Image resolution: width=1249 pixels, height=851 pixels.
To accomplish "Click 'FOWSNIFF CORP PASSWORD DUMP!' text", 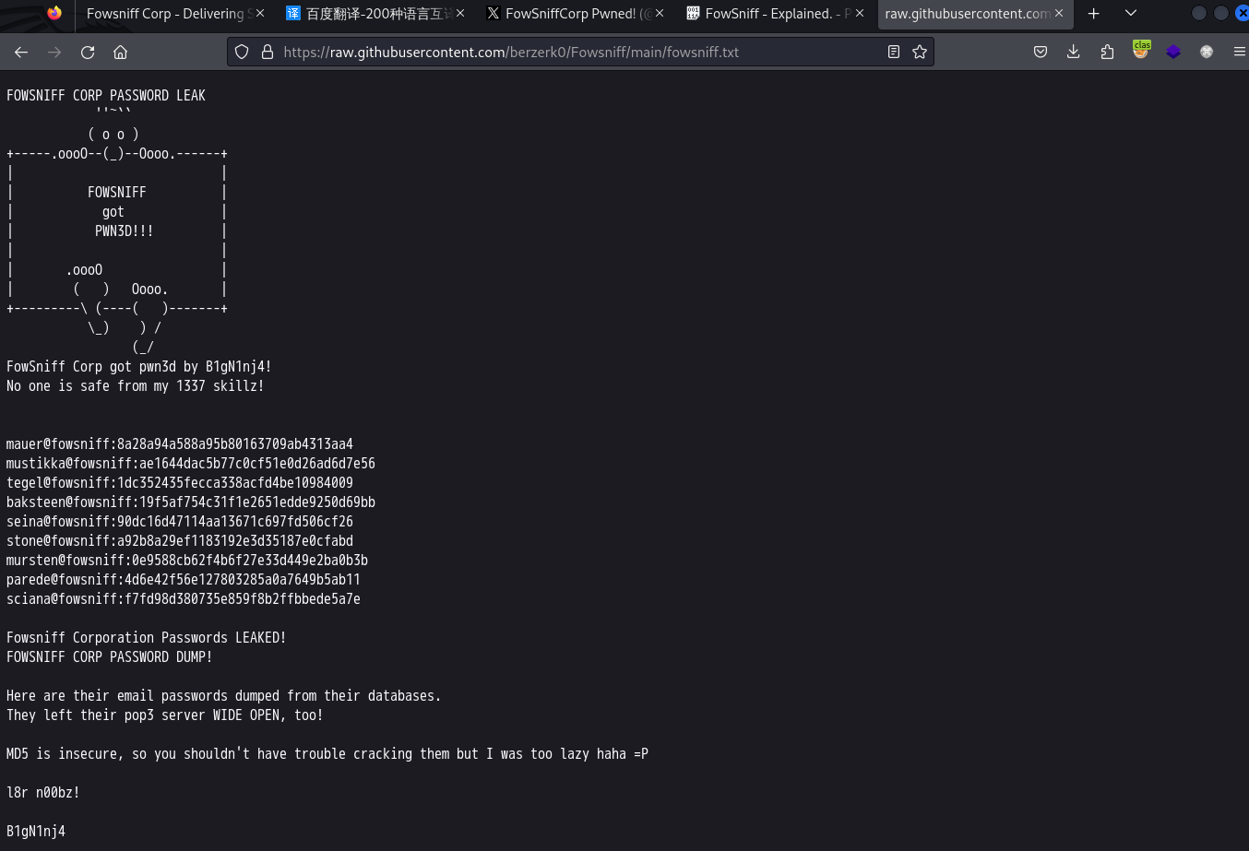I will click(110, 657).
